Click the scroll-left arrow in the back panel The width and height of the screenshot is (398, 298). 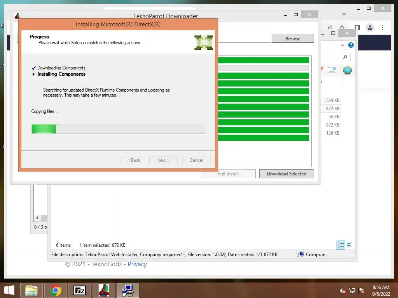point(37,218)
